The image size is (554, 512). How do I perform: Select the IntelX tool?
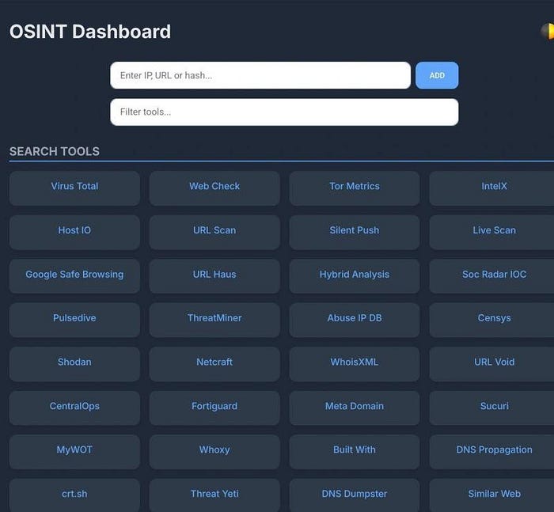491,188
